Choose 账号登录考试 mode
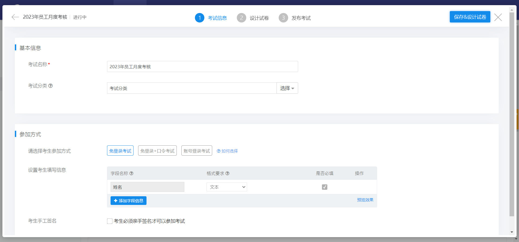The image size is (519, 242). click(197, 151)
